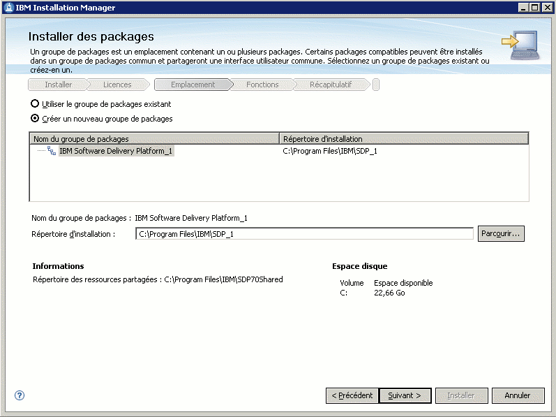This screenshot has width=556, height=417.
Task: Click the package group tree icon
Action: (x=52, y=151)
